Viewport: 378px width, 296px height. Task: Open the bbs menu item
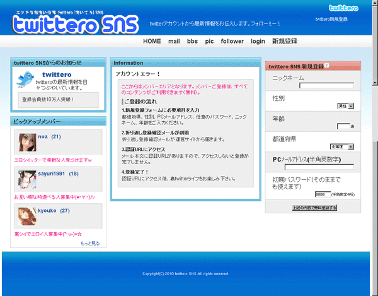192,41
